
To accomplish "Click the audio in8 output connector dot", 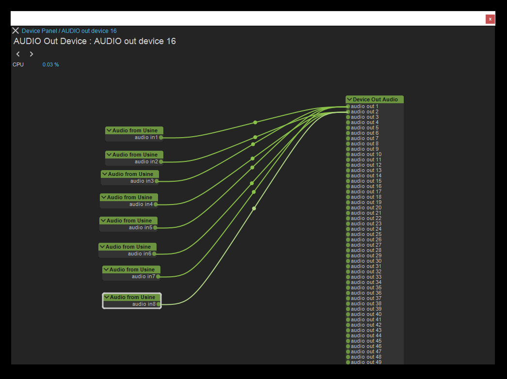I will 158,304.
